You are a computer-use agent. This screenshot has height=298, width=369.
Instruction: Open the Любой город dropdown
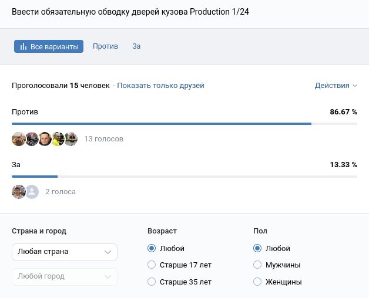(x=65, y=276)
